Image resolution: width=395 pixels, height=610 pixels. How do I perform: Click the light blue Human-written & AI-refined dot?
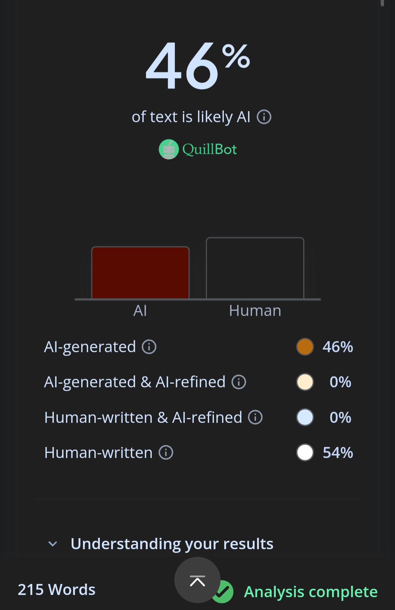click(x=305, y=417)
